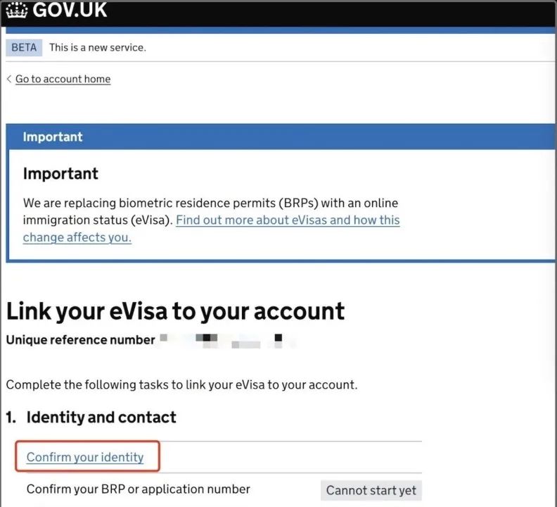Screen dimensions: 557x507
Task: Click the bold Important heading in notice
Action: 60,174
